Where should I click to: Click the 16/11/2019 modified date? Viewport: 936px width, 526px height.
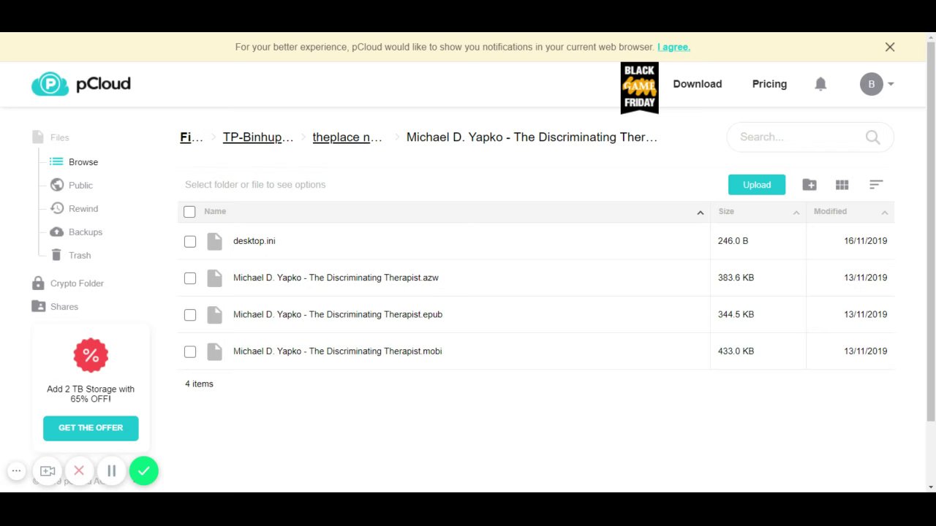865,241
